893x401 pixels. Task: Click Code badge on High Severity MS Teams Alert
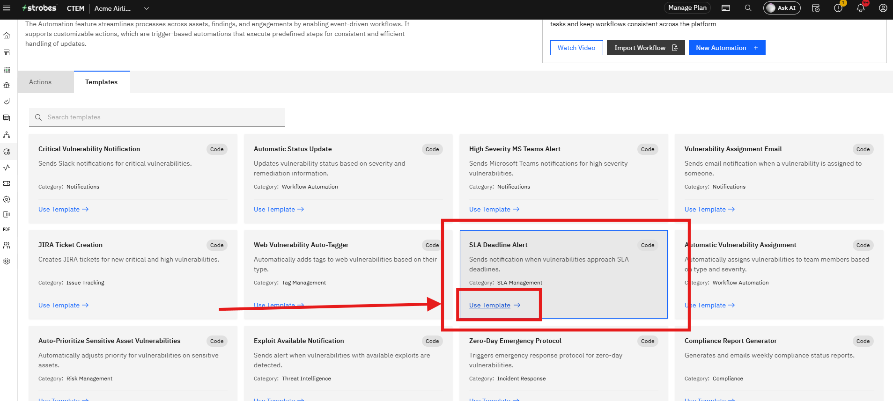[x=648, y=149]
